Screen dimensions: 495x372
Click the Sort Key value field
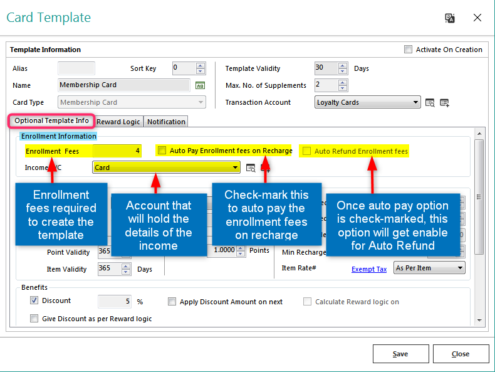pyautogui.click(x=184, y=68)
